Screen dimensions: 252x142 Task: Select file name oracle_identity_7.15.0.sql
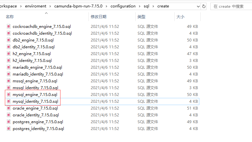coord(36,115)
